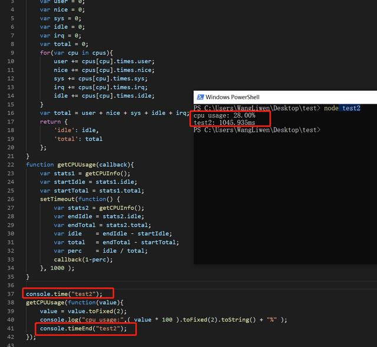The height and width of the screenshot is (347, 377).
Task: Click the 'user += cpus[cpu].times.user;' line
Action: pos(104,61)
